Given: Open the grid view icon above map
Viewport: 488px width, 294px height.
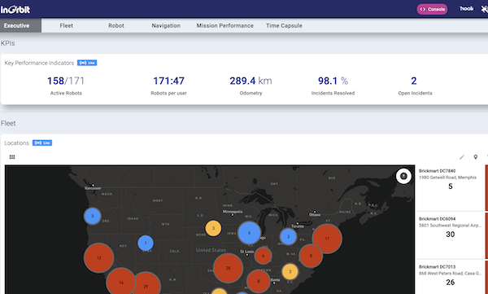Looking at the screenshot, I should pyautogui.click(x=12, y=157).
